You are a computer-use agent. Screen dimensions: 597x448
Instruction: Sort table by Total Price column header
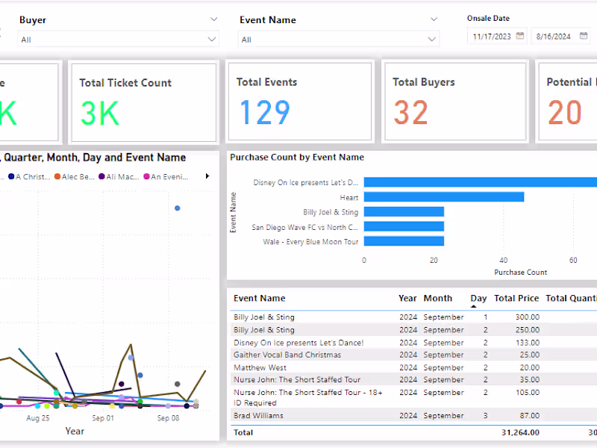click(x=516, y=298)
